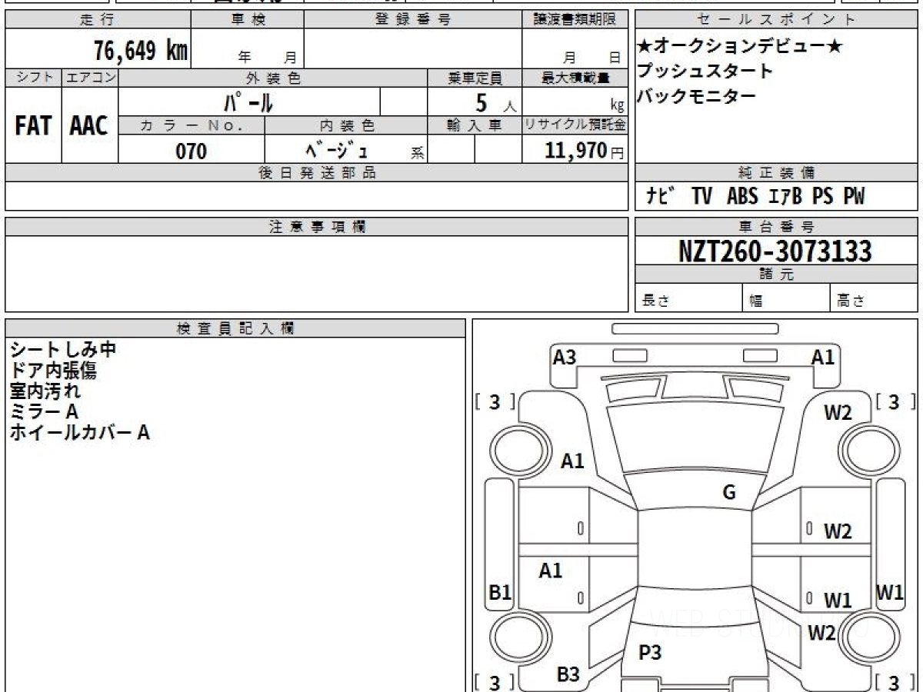Click the mileage value 76,649 km

[141, 50]
